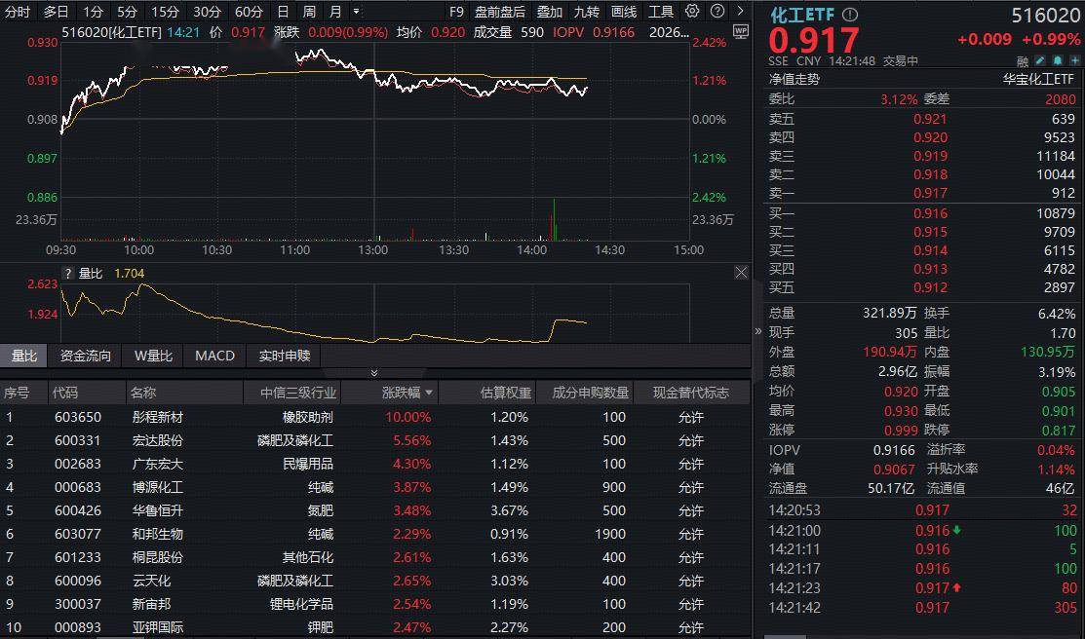Click the F9 button in chart toolbar
Image resolution: width=1085 pixels, height=639 pixels.
(456, 12)
